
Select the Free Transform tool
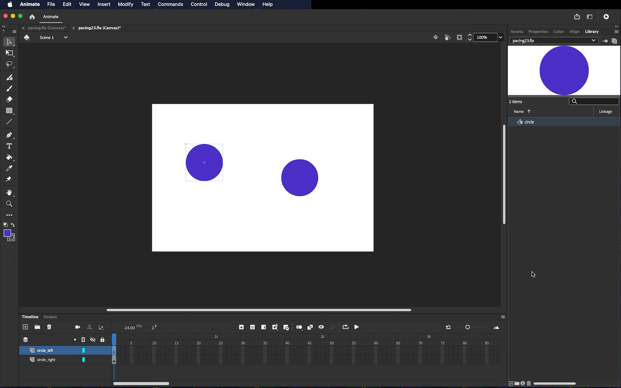click(x=9, y=53)
